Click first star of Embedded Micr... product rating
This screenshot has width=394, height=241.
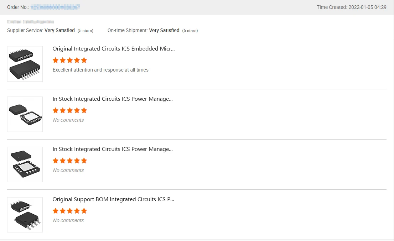pos(56,60)
